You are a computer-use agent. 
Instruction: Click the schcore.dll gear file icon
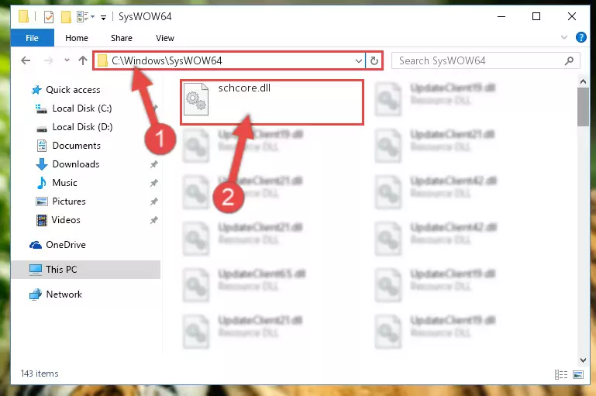pyautogui.click(x=196, y=99)
